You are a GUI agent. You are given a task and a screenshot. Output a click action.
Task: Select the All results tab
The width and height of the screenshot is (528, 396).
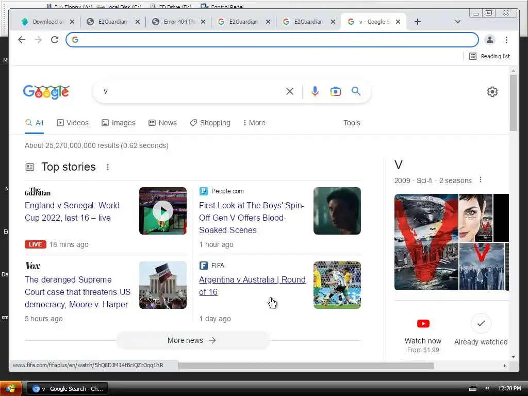pos(35,123)
